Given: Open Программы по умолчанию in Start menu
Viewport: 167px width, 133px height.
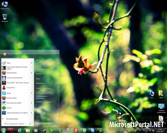Looking at the screenshot, I should pos(42,97).
